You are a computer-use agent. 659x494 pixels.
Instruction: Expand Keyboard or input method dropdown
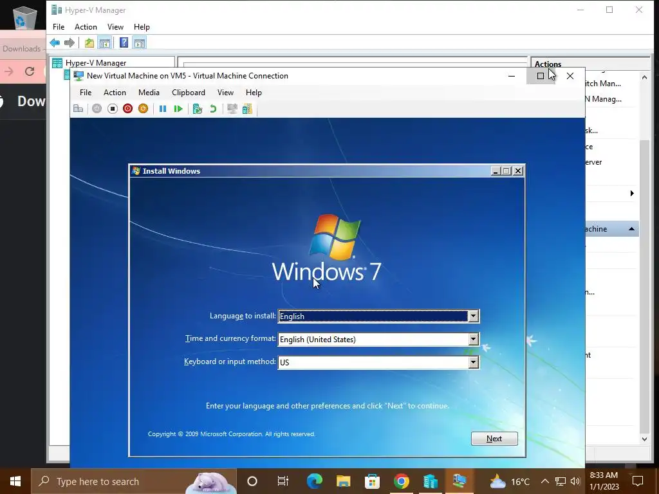point(473,362)
